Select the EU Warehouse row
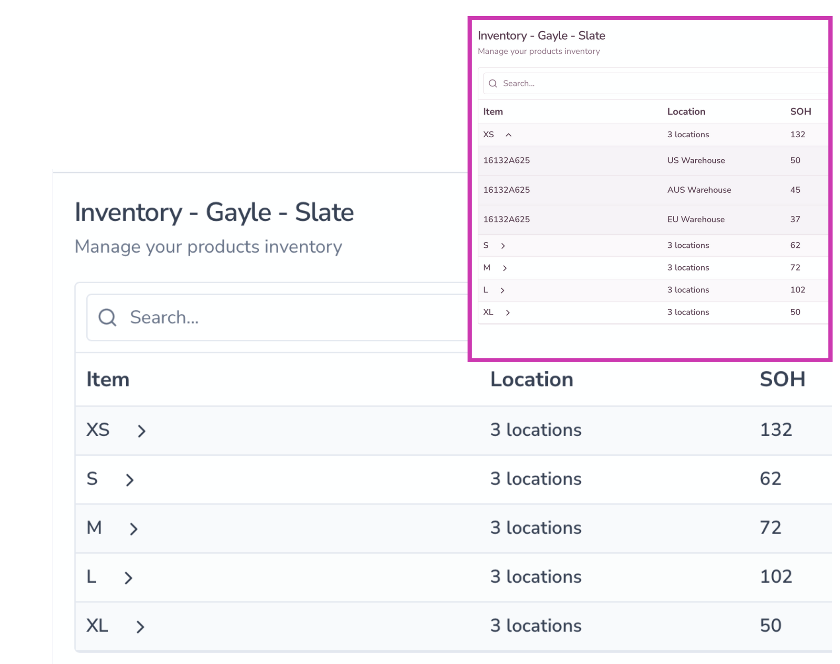The image size is (840, 664). (x=696, y=220)
